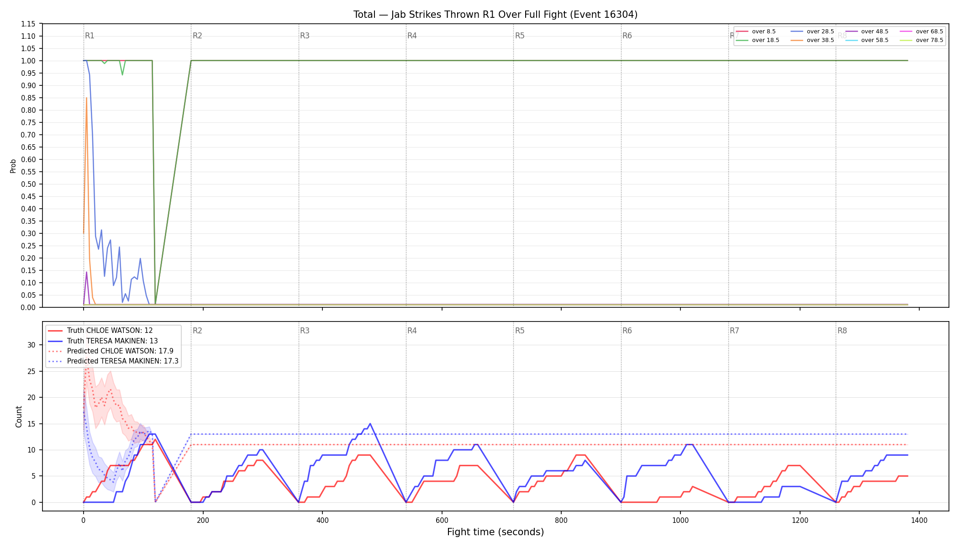Select the 'over 78.5' legend entry
The image size is (959, 548).
click(x=922, y=40)
